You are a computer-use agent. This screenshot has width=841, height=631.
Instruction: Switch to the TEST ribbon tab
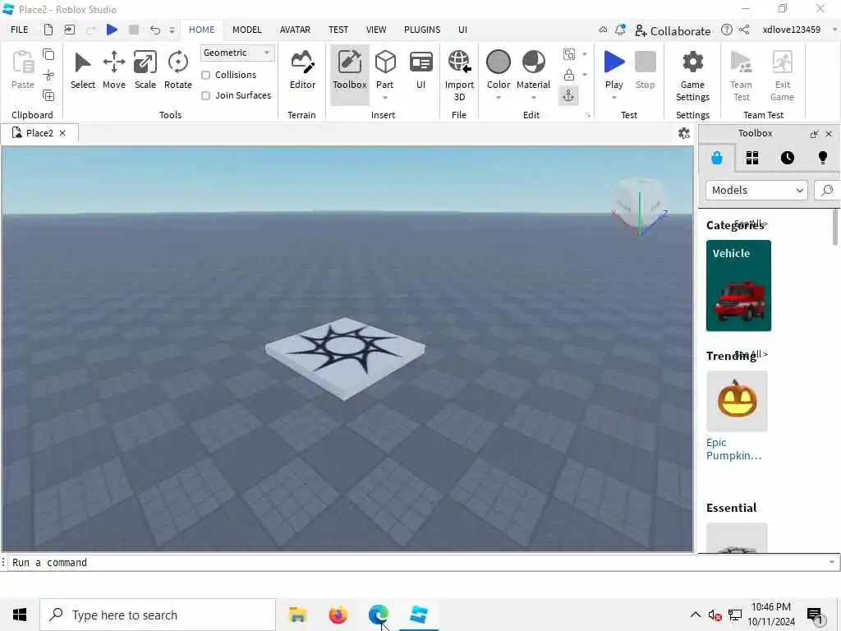(x=338, y=30)
